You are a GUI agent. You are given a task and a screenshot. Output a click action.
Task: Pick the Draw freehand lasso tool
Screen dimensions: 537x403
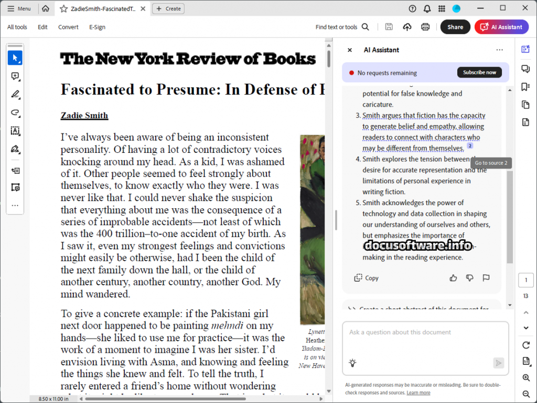pyautogui.click(x=15, y=113)
